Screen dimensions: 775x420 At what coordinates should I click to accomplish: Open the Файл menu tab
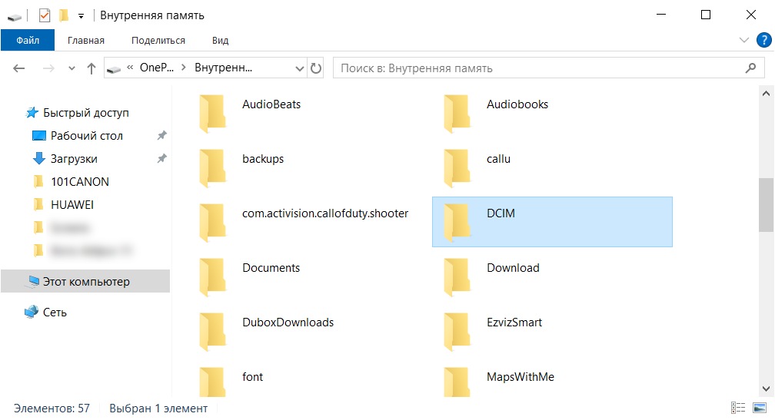(28, 40)
